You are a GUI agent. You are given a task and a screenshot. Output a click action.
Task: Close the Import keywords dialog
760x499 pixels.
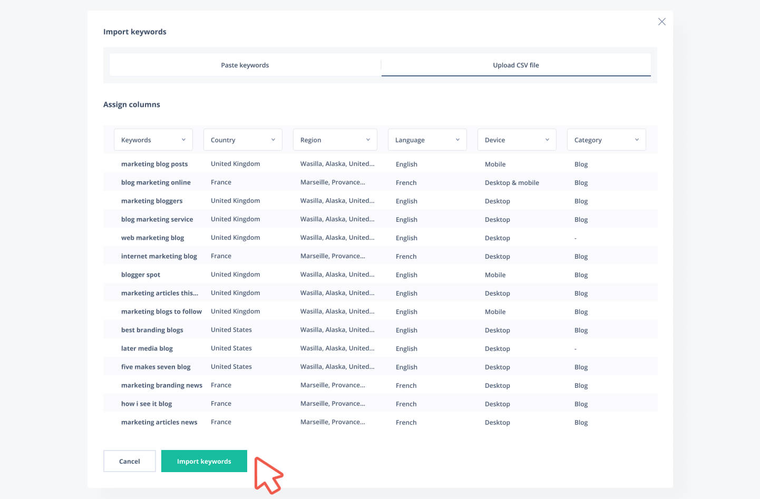661,22
